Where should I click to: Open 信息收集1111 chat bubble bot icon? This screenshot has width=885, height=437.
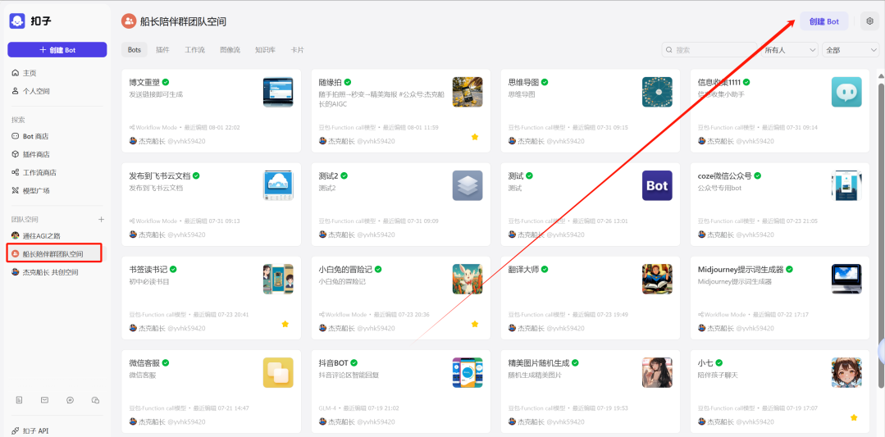(846, 92)
